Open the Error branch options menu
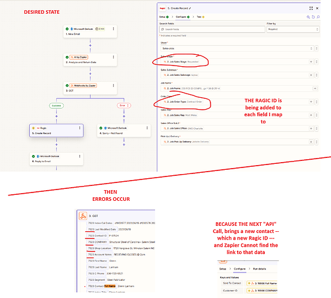 (128, 105)
